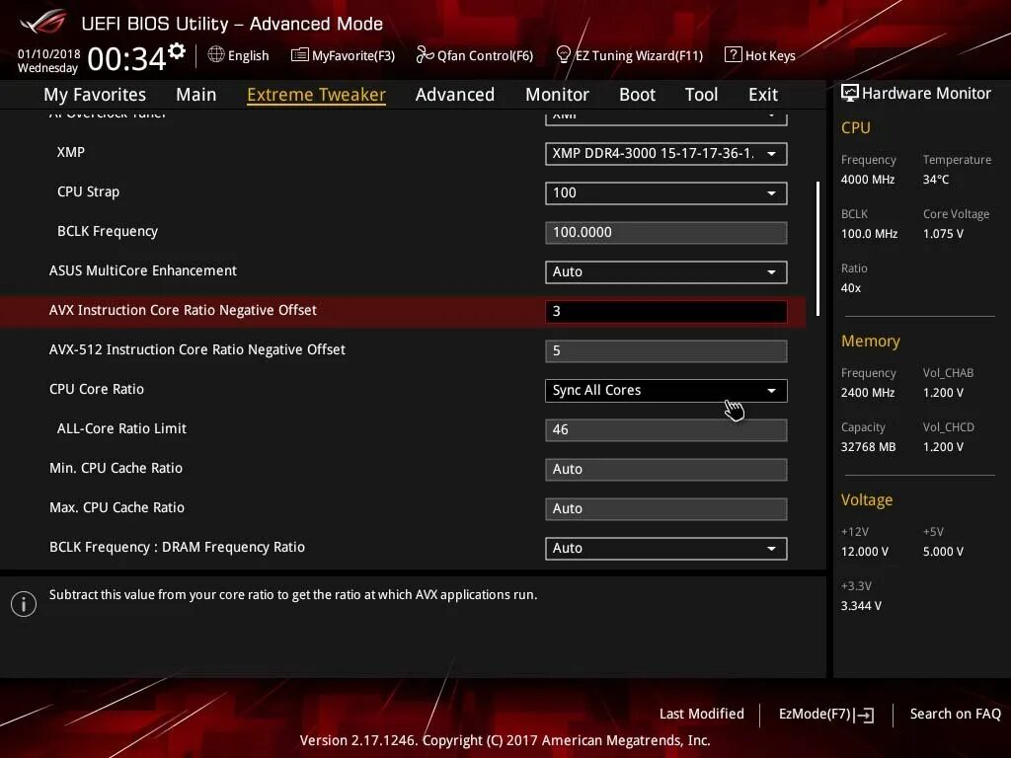Click the Max. CPU Cache Ratio field
1011x758 pixels.
[666, 508]
